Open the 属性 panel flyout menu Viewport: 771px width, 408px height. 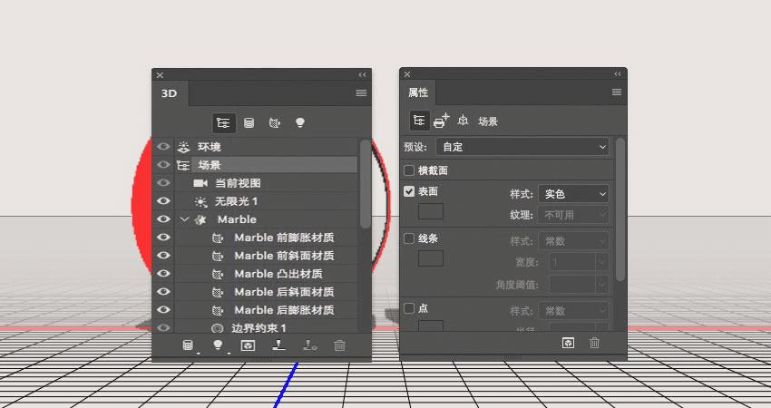617,92
